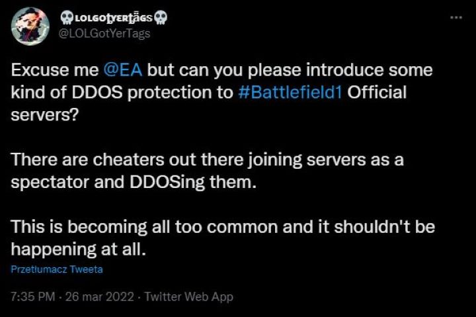Click the skull emoji after the display name
Viewport: 476px width, 317px height.
pyautogui.click(x=162, y=18)
